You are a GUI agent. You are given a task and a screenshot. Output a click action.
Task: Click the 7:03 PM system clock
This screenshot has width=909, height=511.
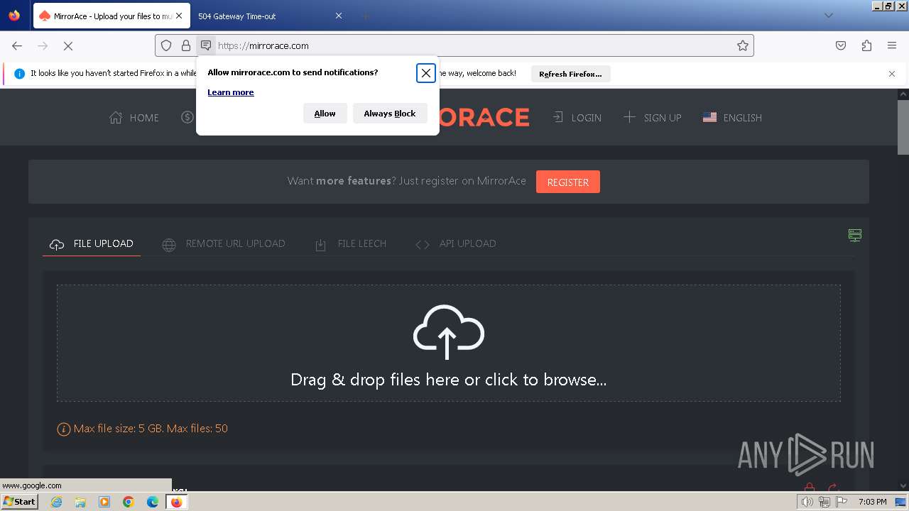coord(872,502)
